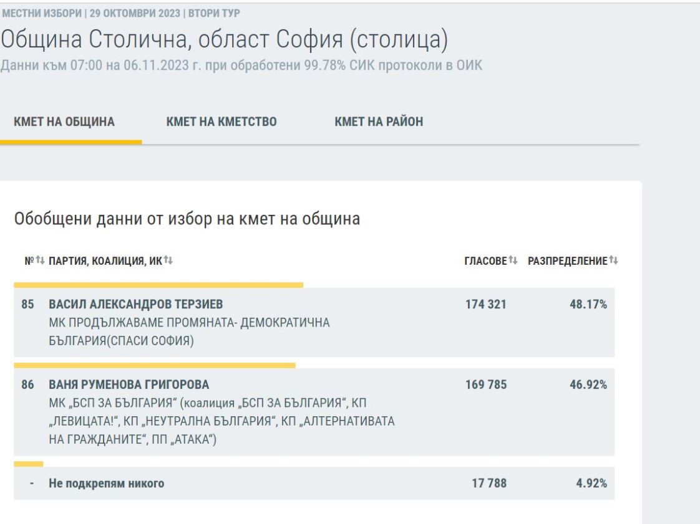The width and height of the screenshot is (700, 524).
Task: Click sort arrows icon beside РАЗПРЕДЕЛЕНИЕ
Action: coord(613,260)
